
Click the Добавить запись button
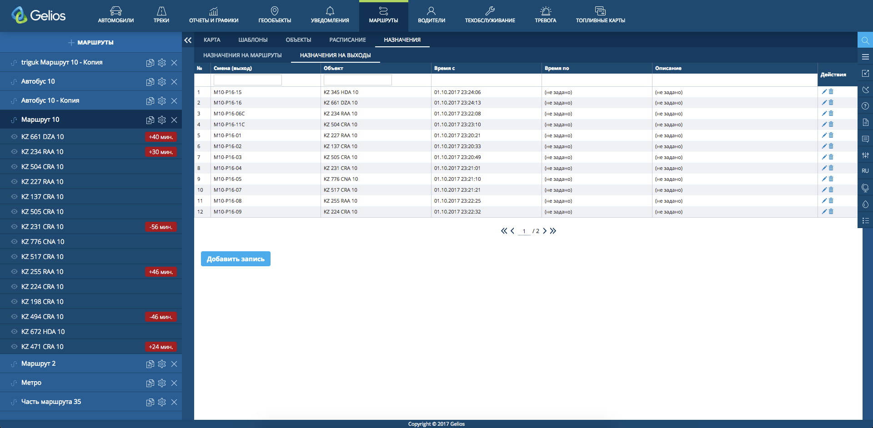click(x=236, y=259)
